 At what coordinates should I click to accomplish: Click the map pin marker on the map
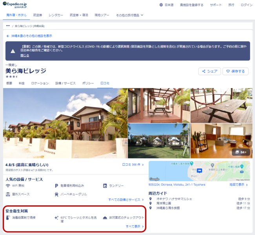(199, 171)
